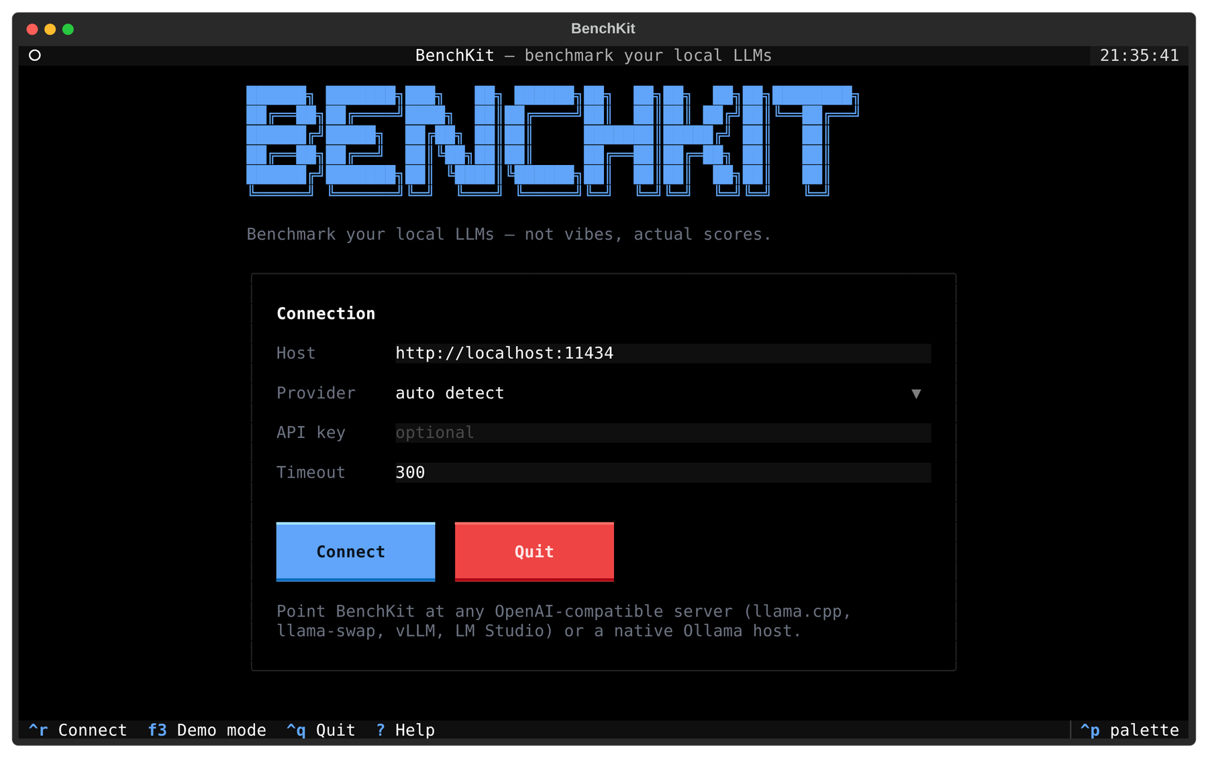Click the circle icon in header bar
1208x758 pixels.
[x=35, y=56]
